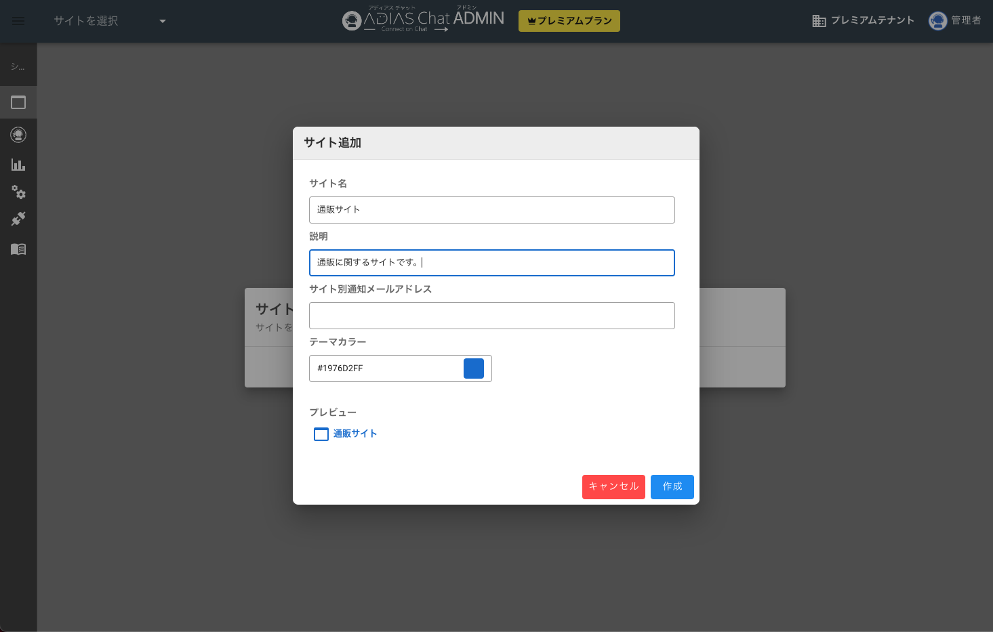Open the blue theme color swatch

473,368
